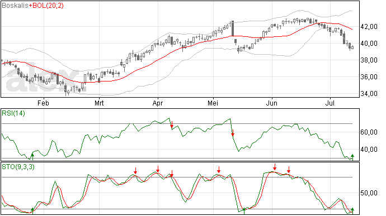Click the 36,00 price axis value

click(x=369, y=77)
